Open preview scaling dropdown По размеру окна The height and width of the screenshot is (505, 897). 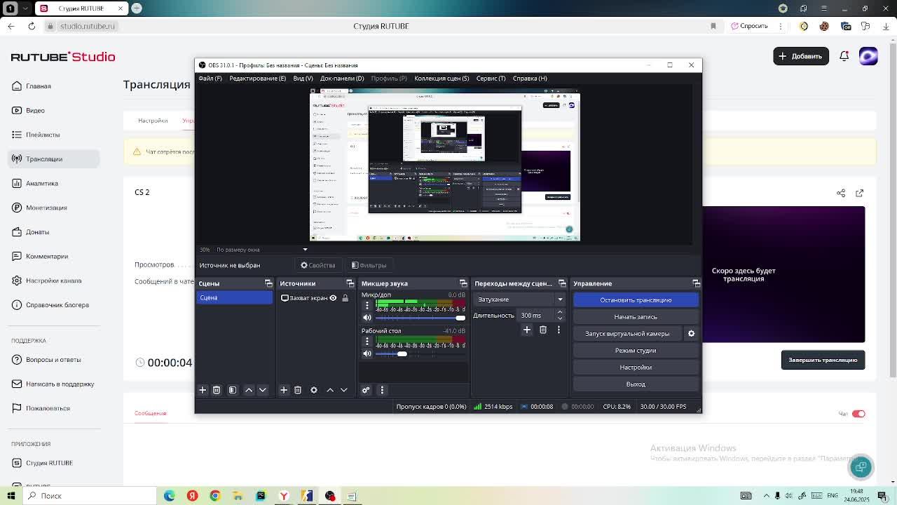click(261, 250)
